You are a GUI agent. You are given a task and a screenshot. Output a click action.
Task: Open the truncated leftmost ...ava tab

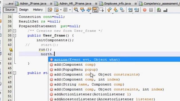pos(9,4)
